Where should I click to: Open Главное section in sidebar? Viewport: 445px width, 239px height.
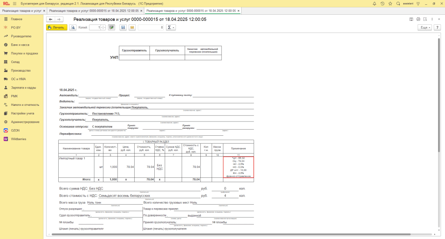[17, 19]
